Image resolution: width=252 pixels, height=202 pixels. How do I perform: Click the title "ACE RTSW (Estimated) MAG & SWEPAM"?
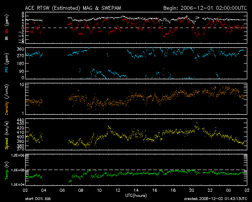click(x=73, y=8)
